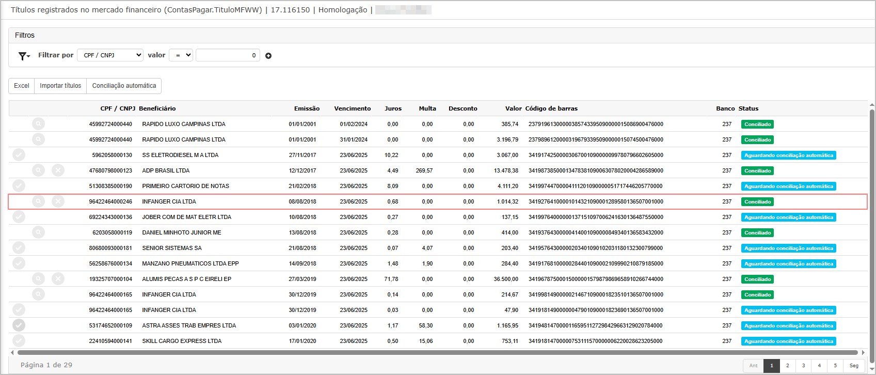The height and width of the screenshot is (375, 876).
Task: Open the CPF / CNPJ filter field dropdown
Action: (x=110, y=55)
